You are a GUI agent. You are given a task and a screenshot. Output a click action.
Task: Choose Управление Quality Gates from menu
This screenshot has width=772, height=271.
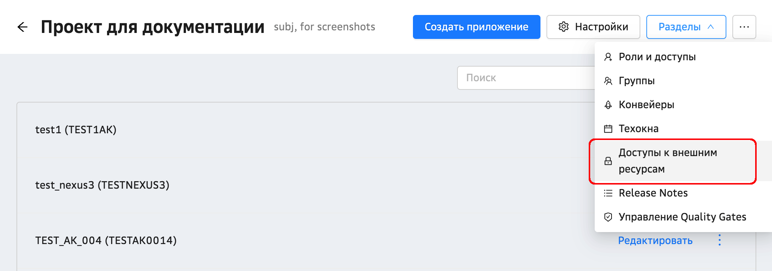pos(682,217)
